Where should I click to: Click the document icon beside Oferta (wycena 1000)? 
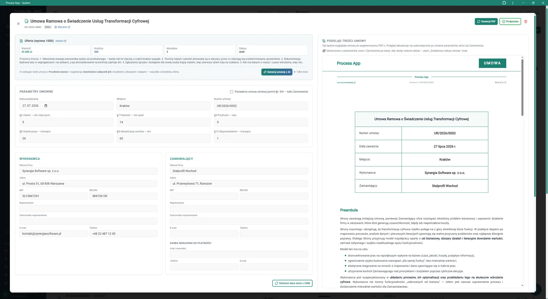click(x=21, y=41)
